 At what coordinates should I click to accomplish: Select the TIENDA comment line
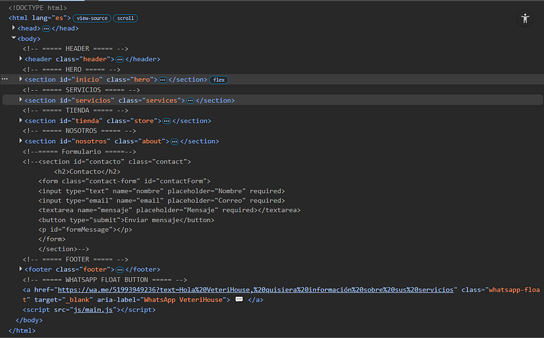75,111
